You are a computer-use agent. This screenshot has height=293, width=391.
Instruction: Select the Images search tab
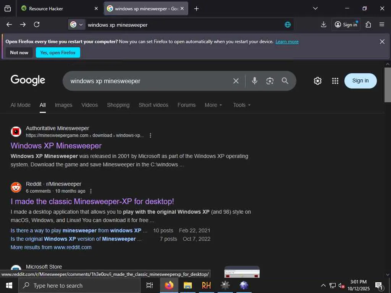click(x=64, y=105)
